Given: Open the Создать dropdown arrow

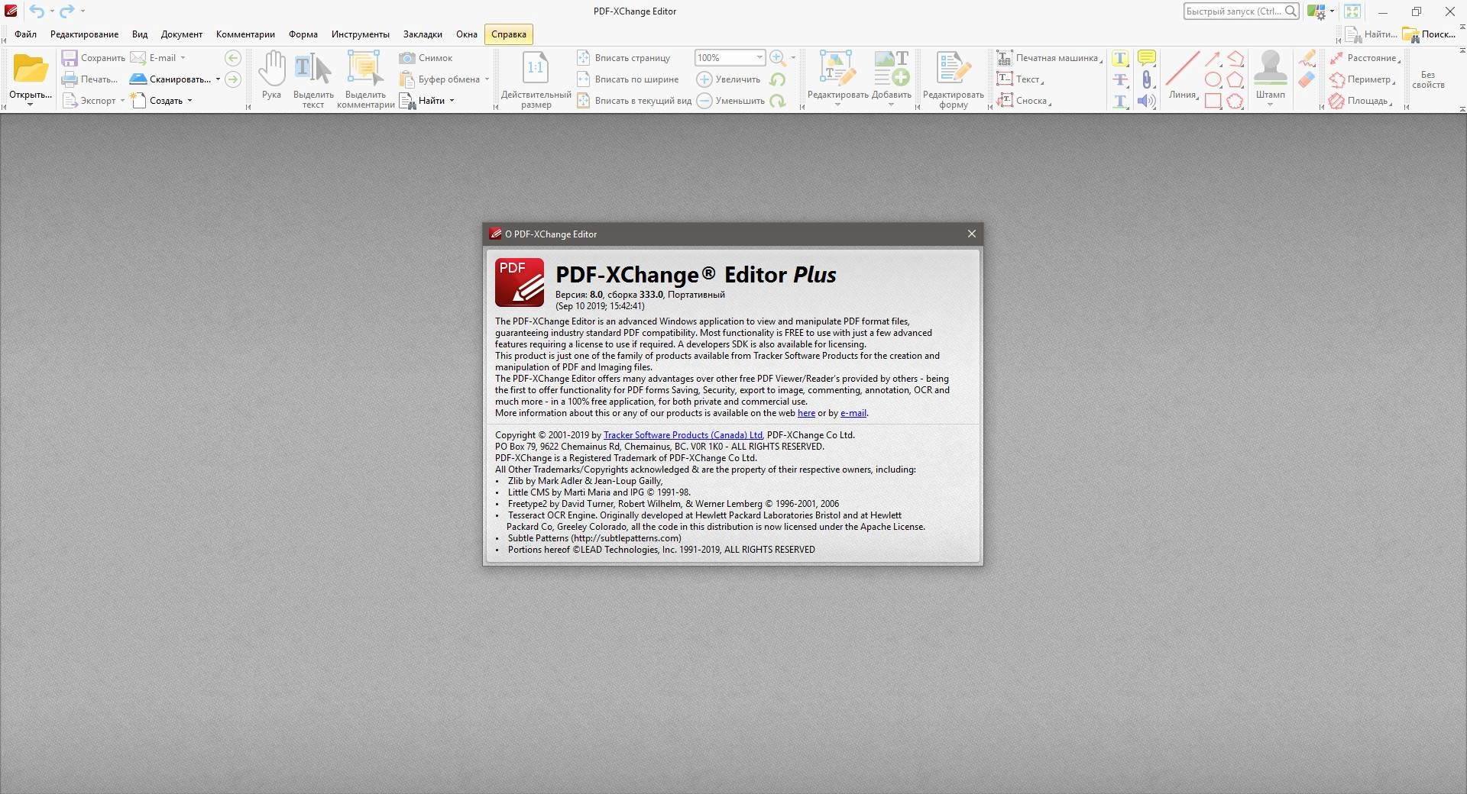Looking at the screenshot, I should [x=189, y=101].
